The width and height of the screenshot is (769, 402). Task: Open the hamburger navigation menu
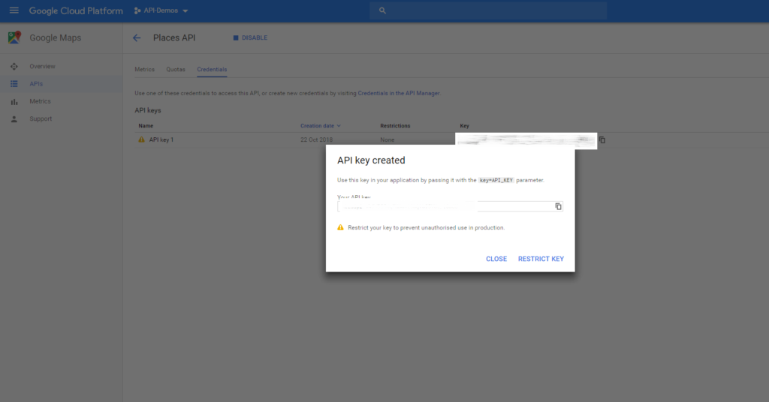coord(14,10)
